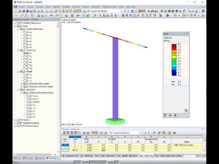Open the Výpočet menu
The width and height of the screenshot is (219, 164).
[56, 7]
